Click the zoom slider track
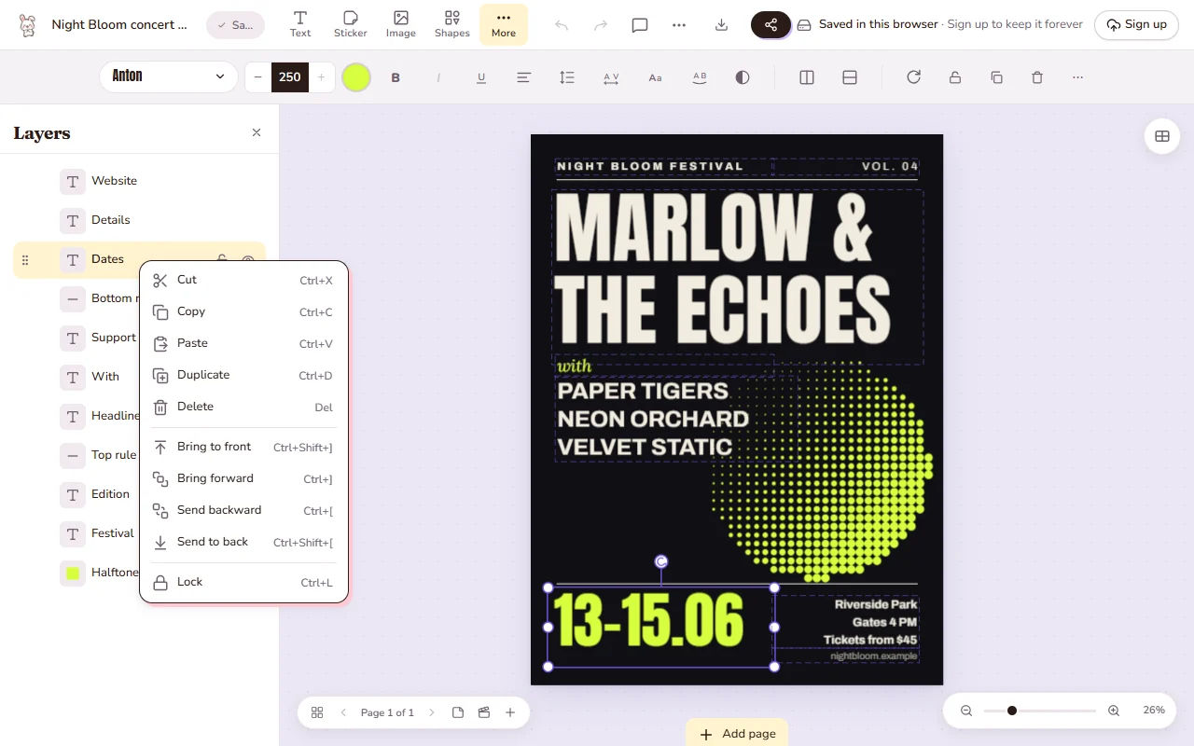The image size is (1194, 746). tap(1039, 711)
